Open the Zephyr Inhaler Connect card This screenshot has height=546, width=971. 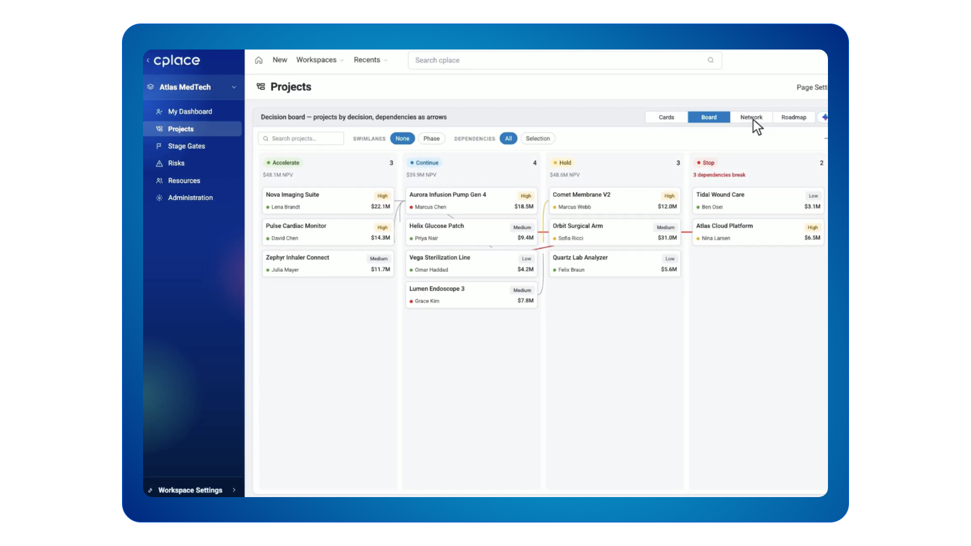[x=328, y=264]
